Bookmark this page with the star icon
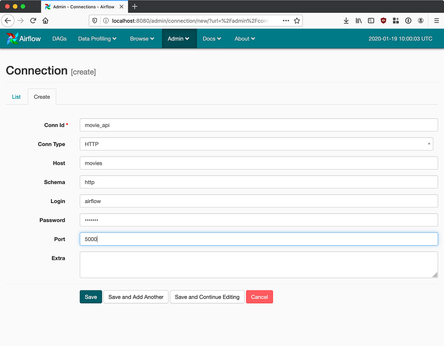The image size is (444, 346). click(x=297, y=21)
